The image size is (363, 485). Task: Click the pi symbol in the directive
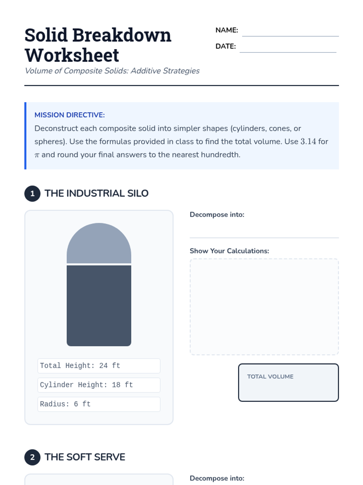coord(37,155)
